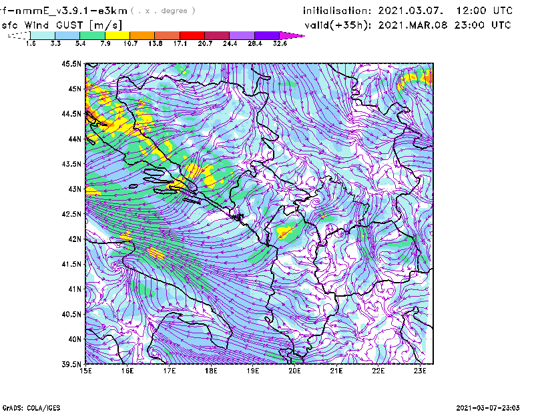Click the "2021-03-07-23:03" timestamp
Image resolution: width=534 pixels, height=412 pixels.
tap(488, 408)
